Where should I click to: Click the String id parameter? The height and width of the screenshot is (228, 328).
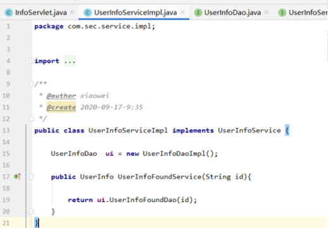point(224,177)
